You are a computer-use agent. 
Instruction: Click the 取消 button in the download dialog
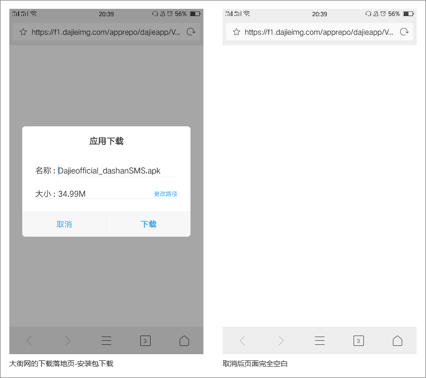(x=64, y=224)
